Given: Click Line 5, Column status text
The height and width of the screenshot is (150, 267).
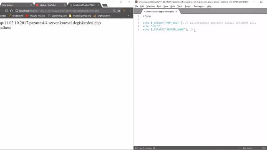Looking at the screenshot, I should (x=147, y=148).
